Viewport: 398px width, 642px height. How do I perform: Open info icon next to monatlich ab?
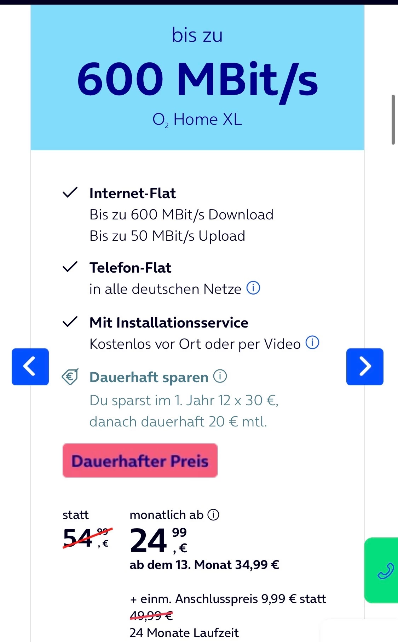[x=213, y=515]
